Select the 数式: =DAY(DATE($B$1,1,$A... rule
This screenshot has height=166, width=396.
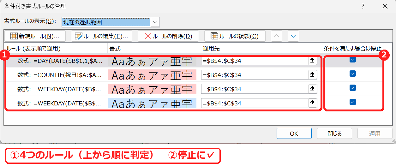coord(60,61)
